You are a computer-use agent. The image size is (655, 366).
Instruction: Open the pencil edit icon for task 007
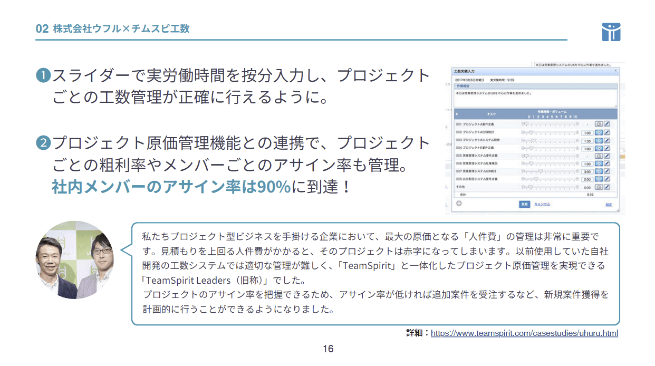coord(606,171)
